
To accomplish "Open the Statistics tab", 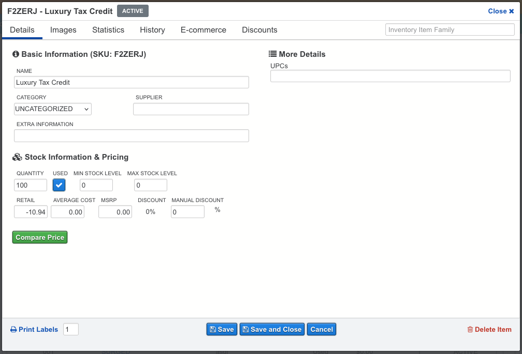I will [x=108, y=30].
